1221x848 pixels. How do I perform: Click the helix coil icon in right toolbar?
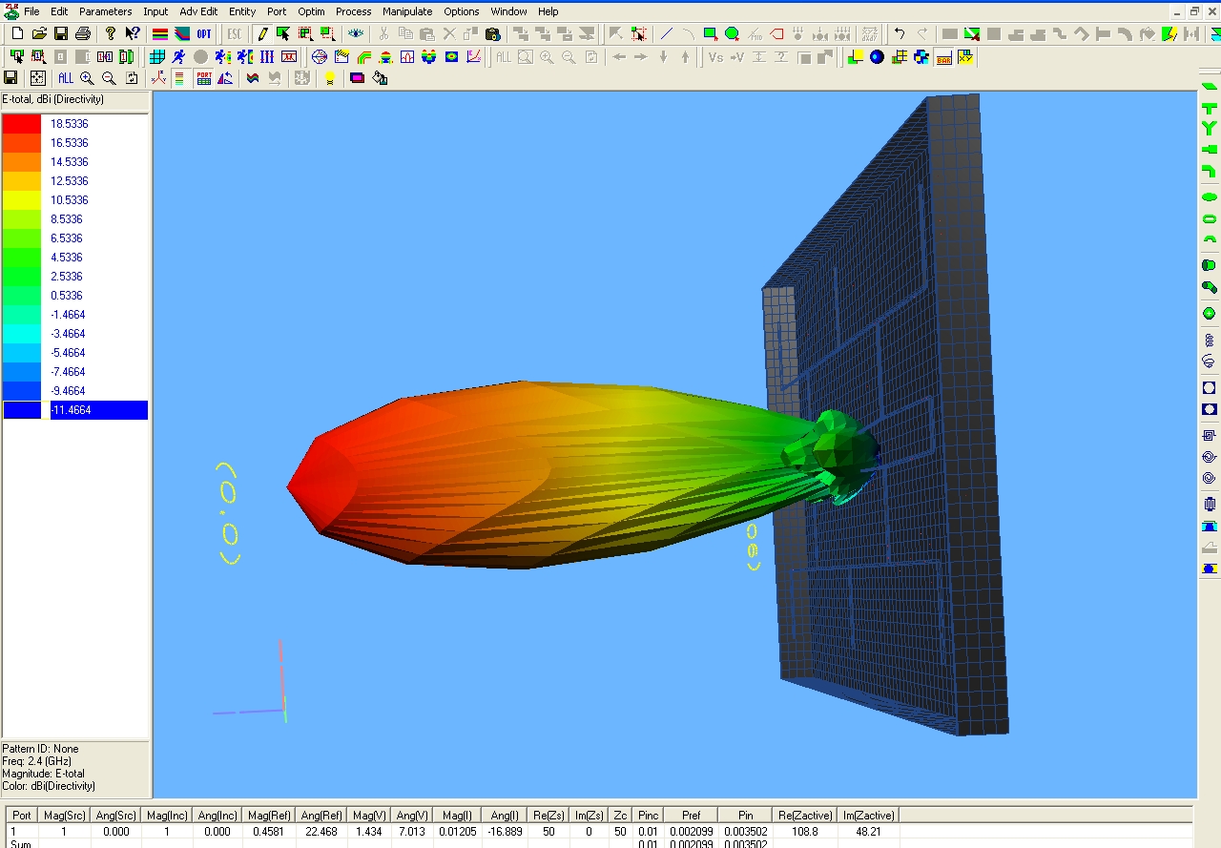[1210, 340]
